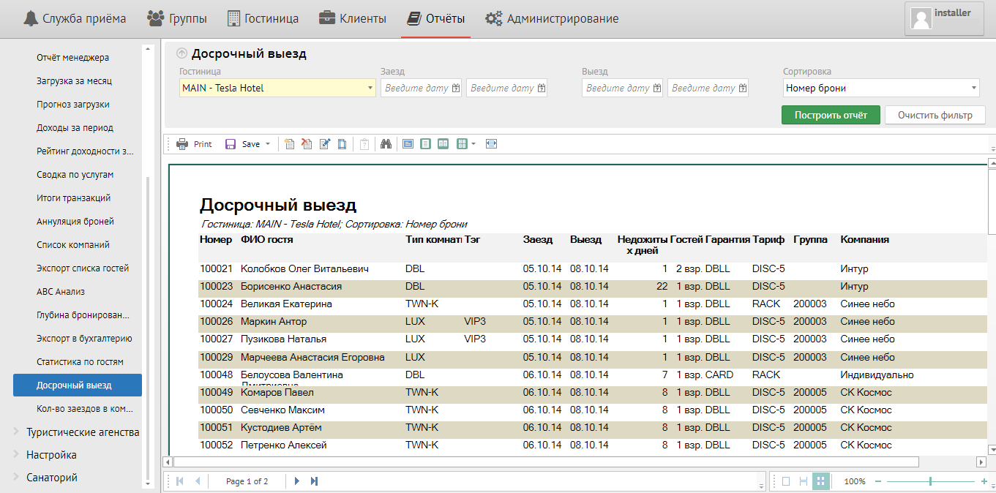Switch to single page view mode
Image resolution: width=996 pixels, height=493 pixels.
pyautogui.click(x=786, y=481)
